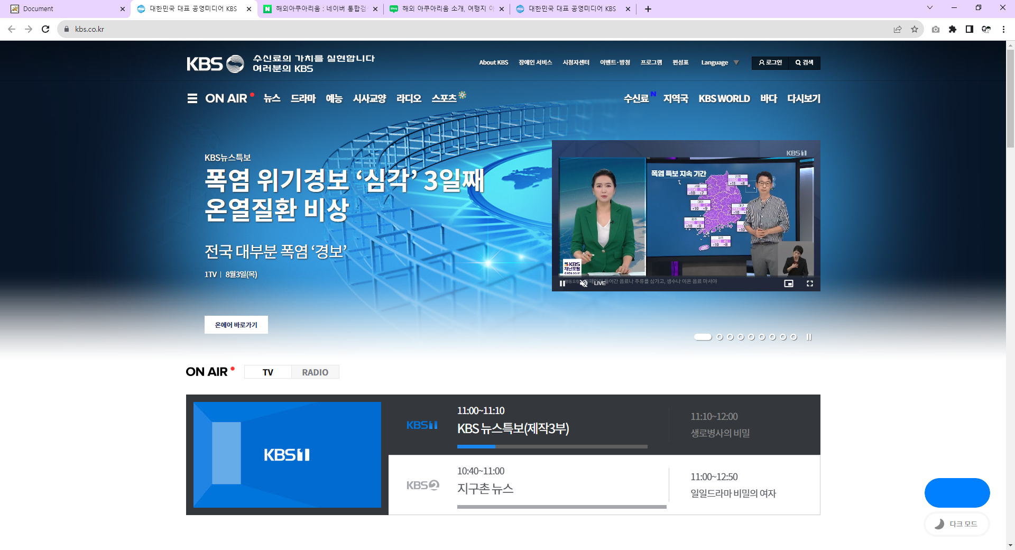Click the camera screenshot extension icon

(x=936, y=29)
